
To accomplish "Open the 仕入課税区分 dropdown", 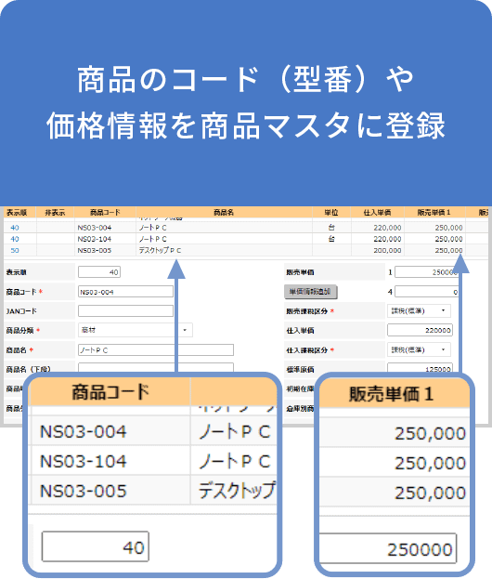I will (419, 349).
